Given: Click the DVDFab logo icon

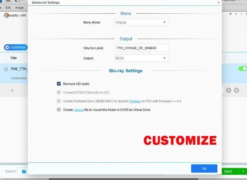Looking at the screenshot, I should point(6,15).
